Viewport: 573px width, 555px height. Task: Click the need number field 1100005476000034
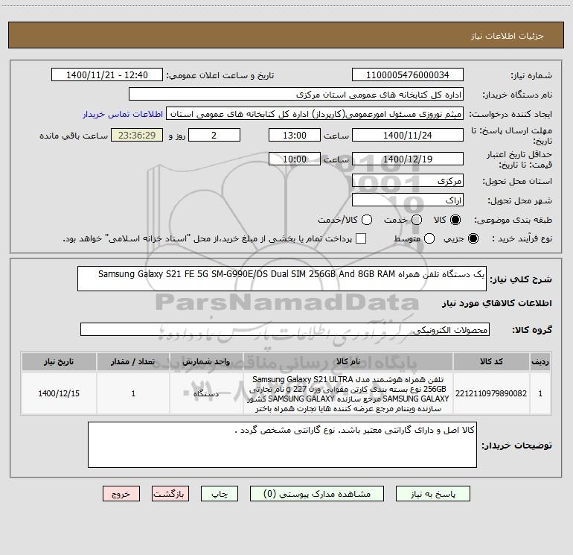click(x=408, y=75)
